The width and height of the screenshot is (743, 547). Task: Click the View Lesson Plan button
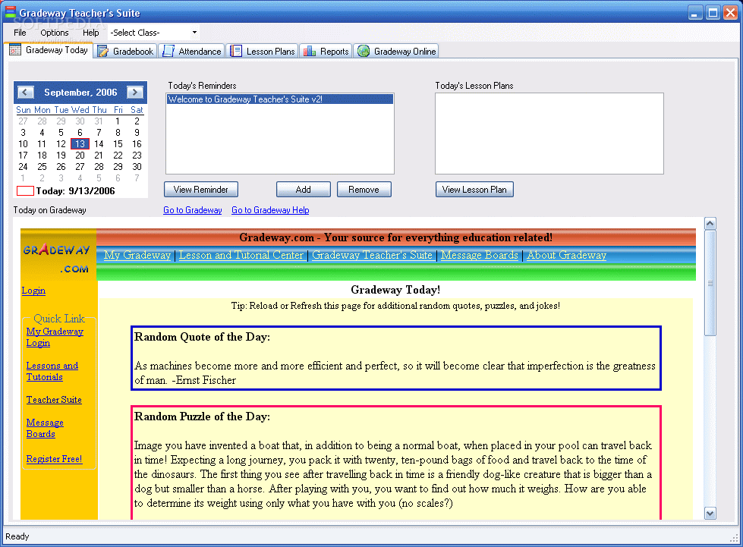click(474, 190)
